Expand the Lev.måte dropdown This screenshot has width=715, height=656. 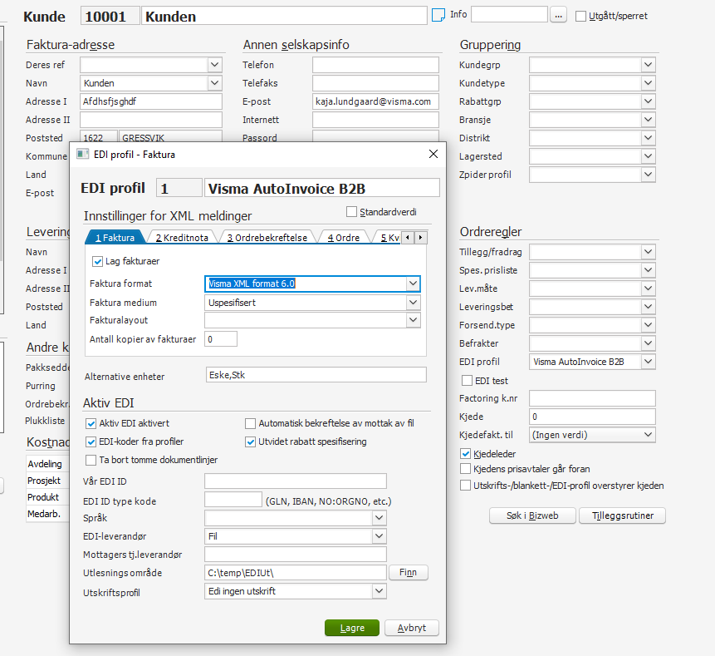(x=648, y=288)
